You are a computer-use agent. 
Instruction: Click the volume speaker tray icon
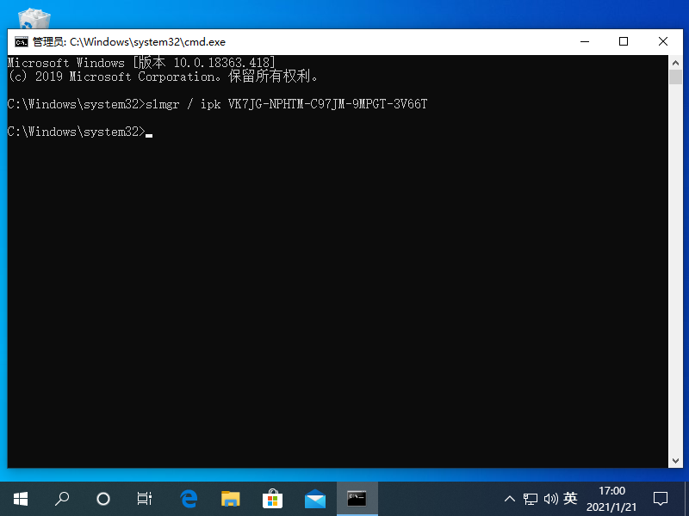tap(549, 498)
